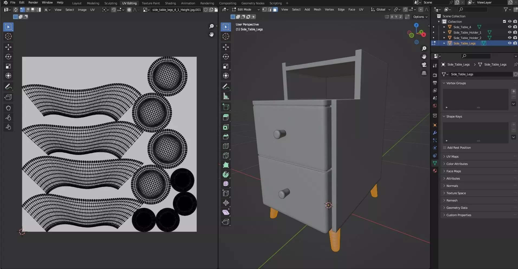This screenshot has width=518, height=269.
Task: Select the Cursor tool in the UV editor
Action: click(x=8, y=36)
